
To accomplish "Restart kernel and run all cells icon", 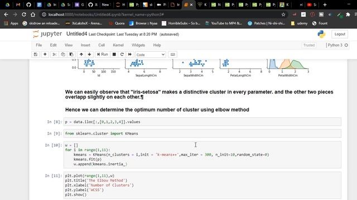I will click(x=130, y=54).
